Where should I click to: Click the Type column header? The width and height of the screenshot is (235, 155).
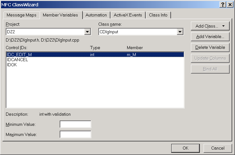pyautogui.click(x=95, y=48)
